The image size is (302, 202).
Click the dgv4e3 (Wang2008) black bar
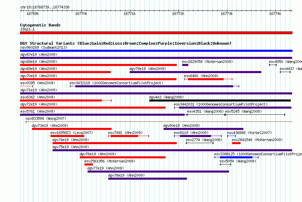click(220, 100)
